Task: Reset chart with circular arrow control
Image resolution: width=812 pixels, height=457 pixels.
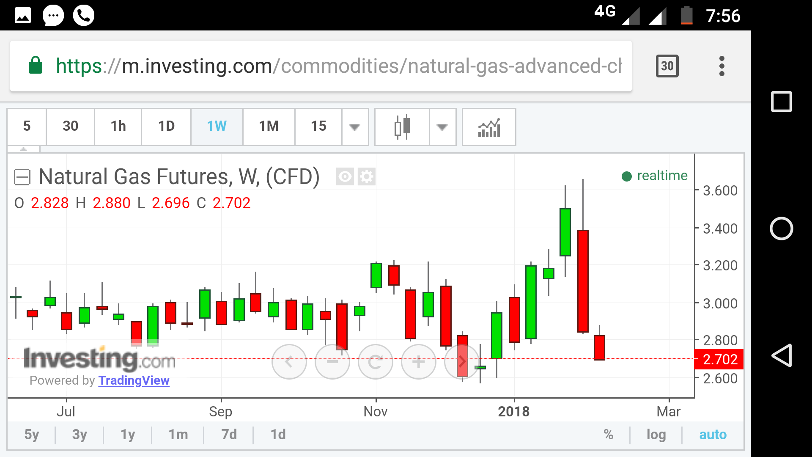Action: 376,362
